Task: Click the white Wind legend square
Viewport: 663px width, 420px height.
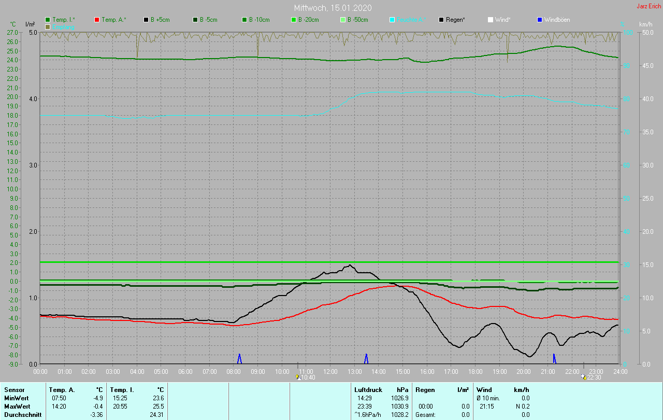Action: coord(491,20)
